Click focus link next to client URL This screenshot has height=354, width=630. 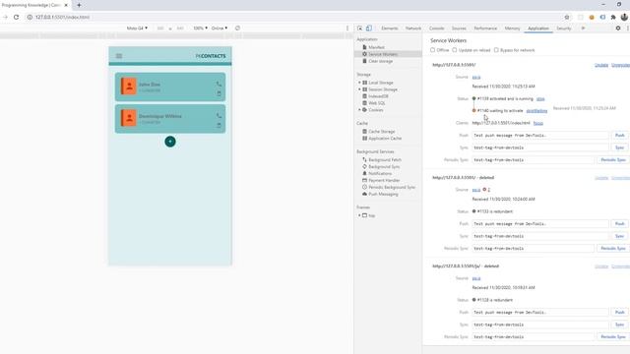coord(538,123)
